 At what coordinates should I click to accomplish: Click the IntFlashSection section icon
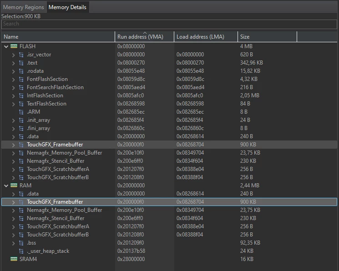pos(21,95)
